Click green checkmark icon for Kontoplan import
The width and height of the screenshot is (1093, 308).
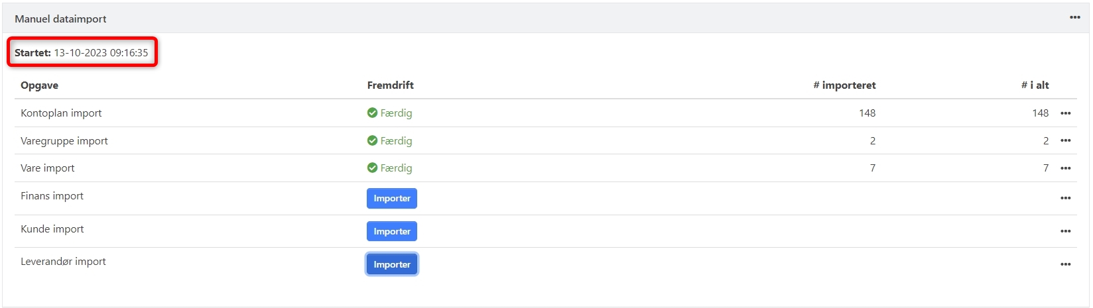click(372, 113)
